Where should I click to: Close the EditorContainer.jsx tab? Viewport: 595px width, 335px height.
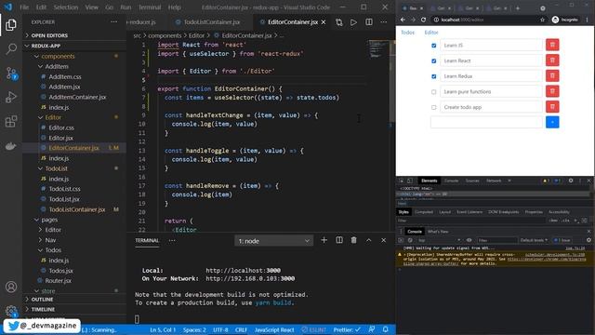(x=324, y=22)
